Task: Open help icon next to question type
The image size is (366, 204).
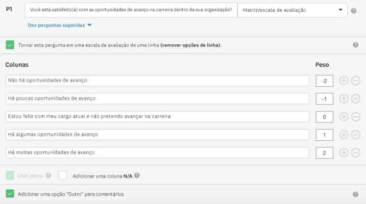Action: pos(353,11)
